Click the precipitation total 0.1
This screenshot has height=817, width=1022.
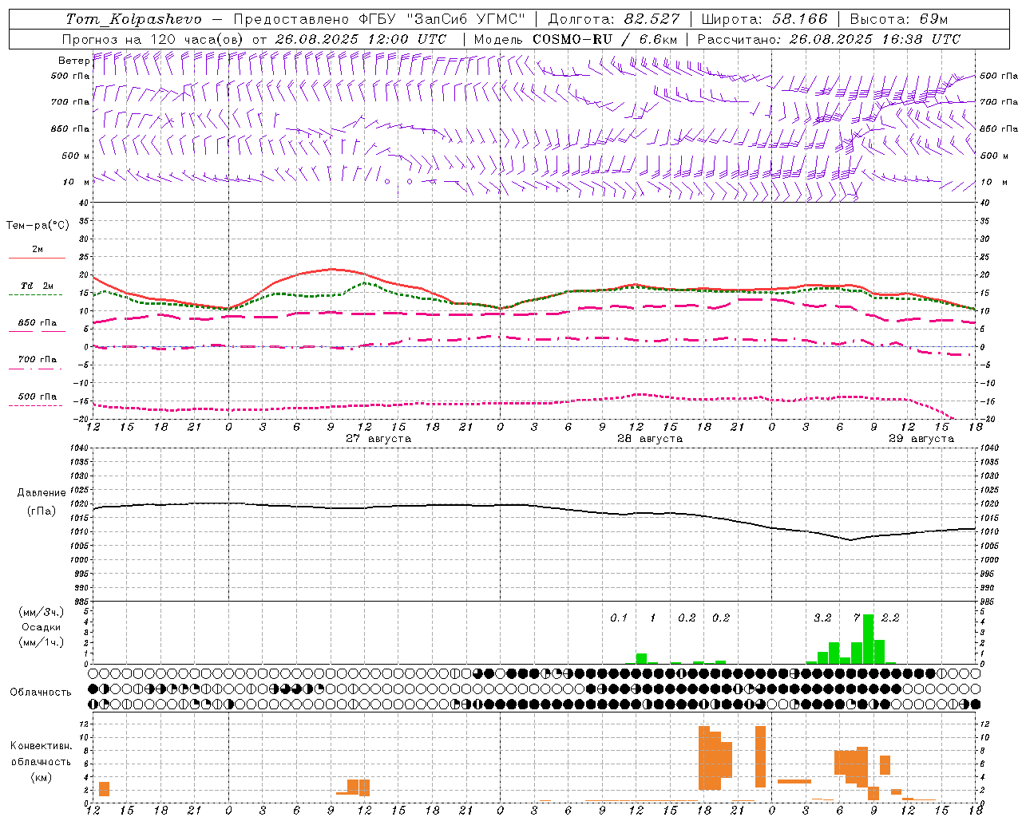pos(619,618)
